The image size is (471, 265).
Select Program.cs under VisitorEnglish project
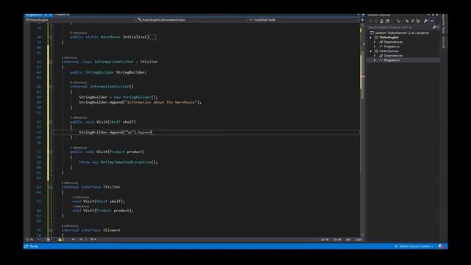point(392,46)
